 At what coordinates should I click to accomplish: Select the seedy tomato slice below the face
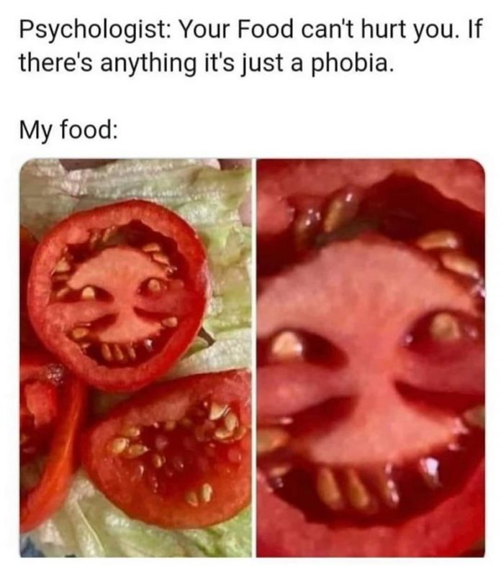coord(170,449)
